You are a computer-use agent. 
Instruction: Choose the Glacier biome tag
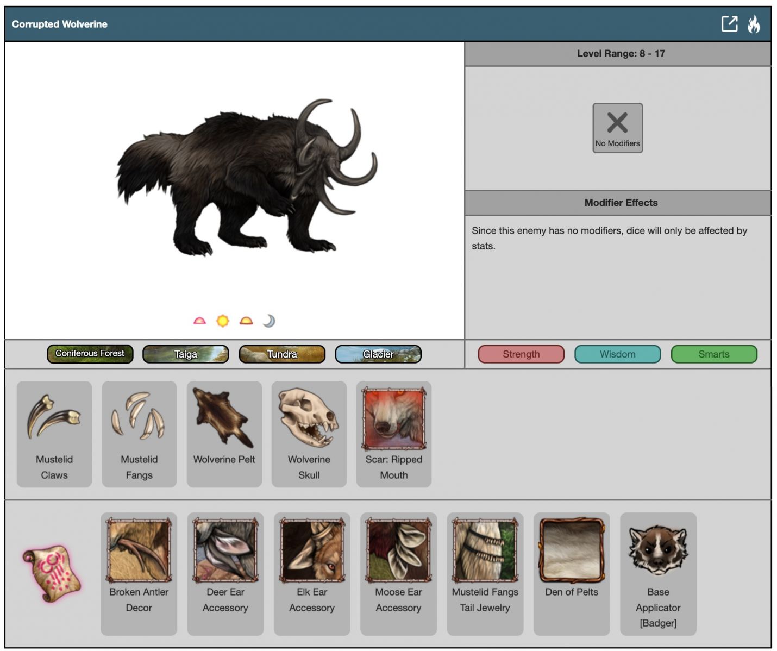[x=378, y=354]
